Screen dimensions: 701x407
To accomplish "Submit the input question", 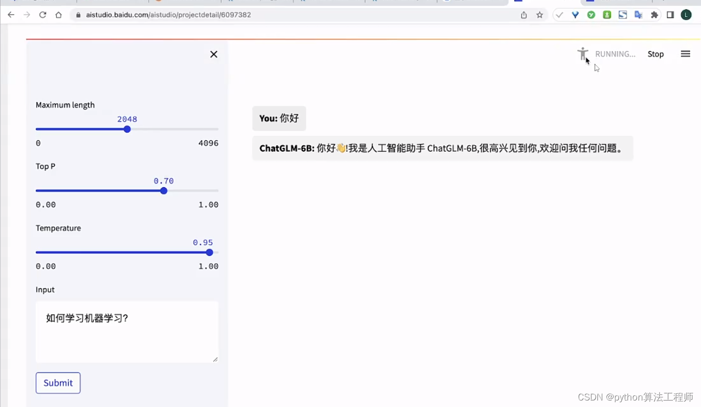I will 58,383.
